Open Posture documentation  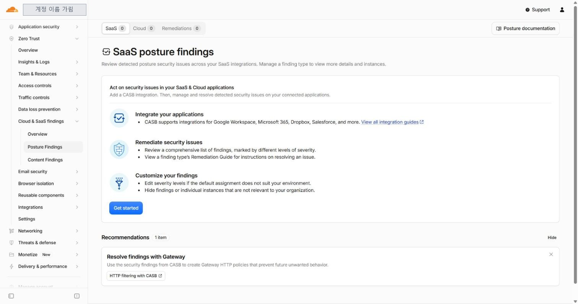pos(525,29)
